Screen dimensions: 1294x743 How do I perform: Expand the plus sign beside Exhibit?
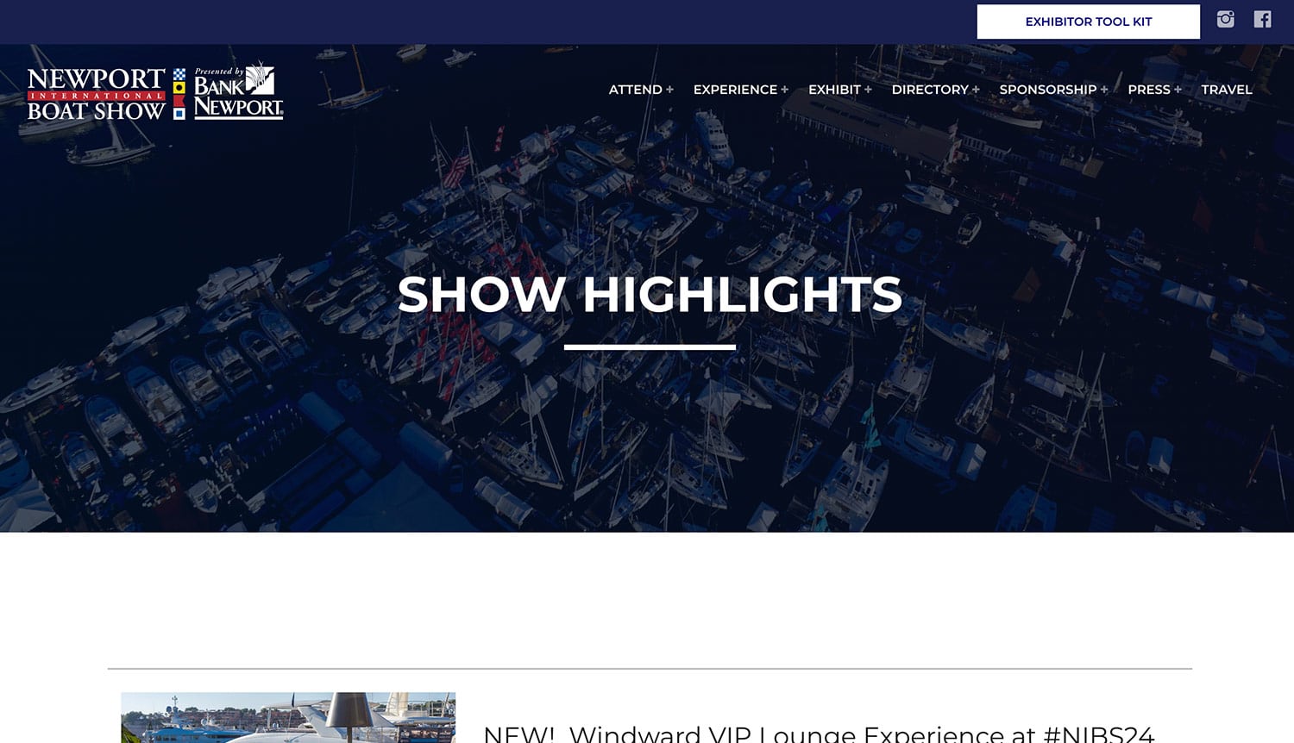tap(868, 90)
